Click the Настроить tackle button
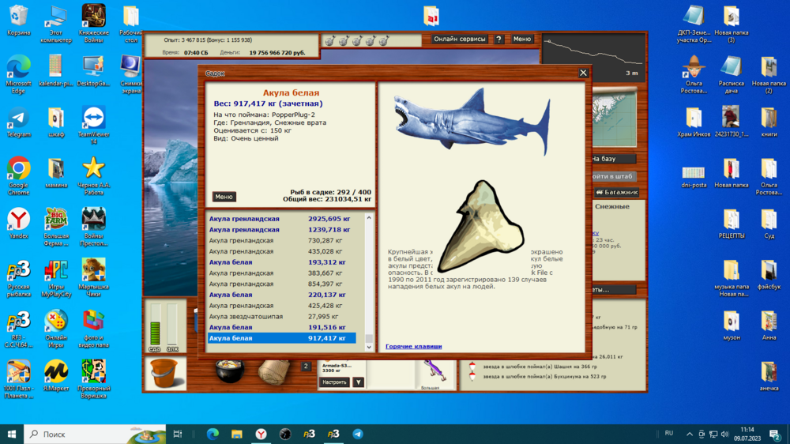 coord(334,382)
